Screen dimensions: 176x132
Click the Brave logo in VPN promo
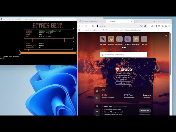click(x=123, y=70)
